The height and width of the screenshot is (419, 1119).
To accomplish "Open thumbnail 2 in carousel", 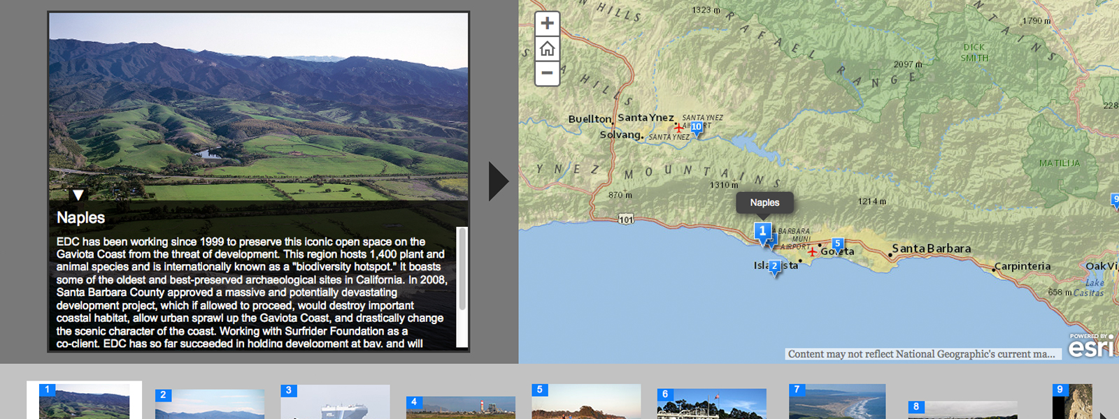I will [x=210, y=404].
